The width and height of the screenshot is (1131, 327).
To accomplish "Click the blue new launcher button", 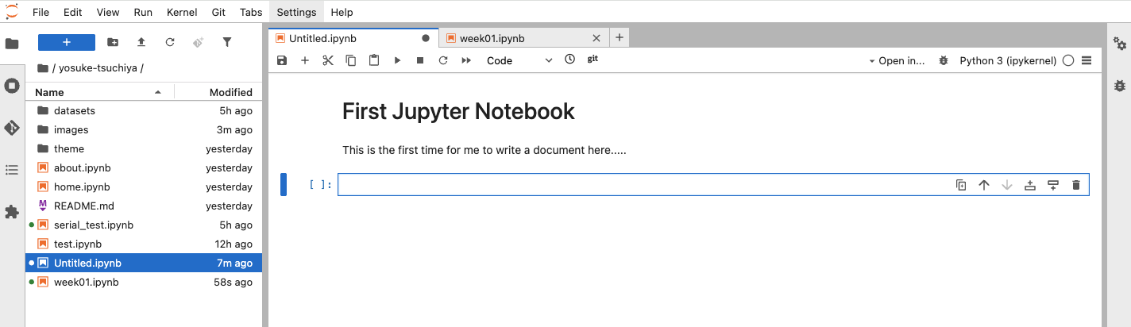I will pyautogui.click(x=67, y=42).
